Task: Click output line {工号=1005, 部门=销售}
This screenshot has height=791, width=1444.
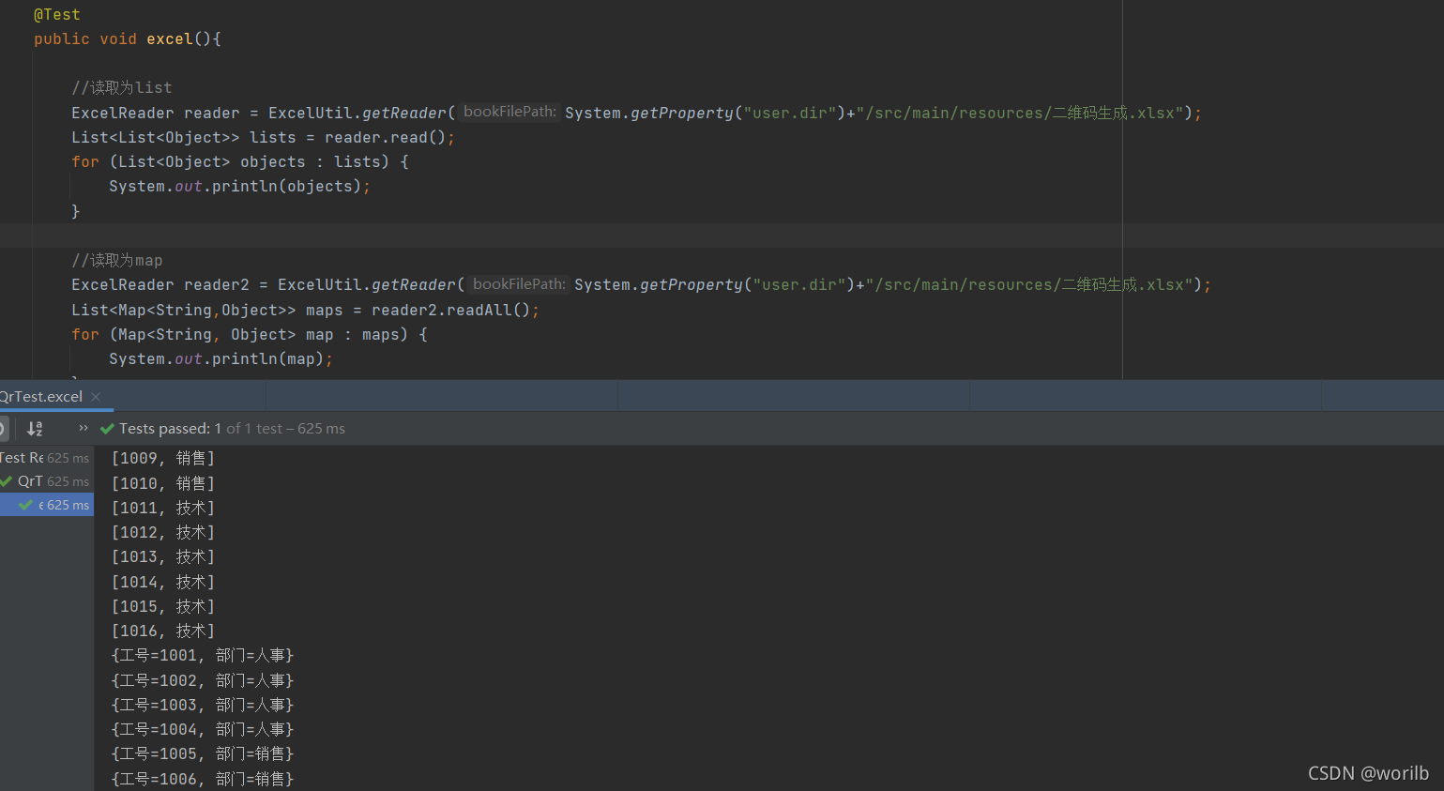Action: pos(203,753)
